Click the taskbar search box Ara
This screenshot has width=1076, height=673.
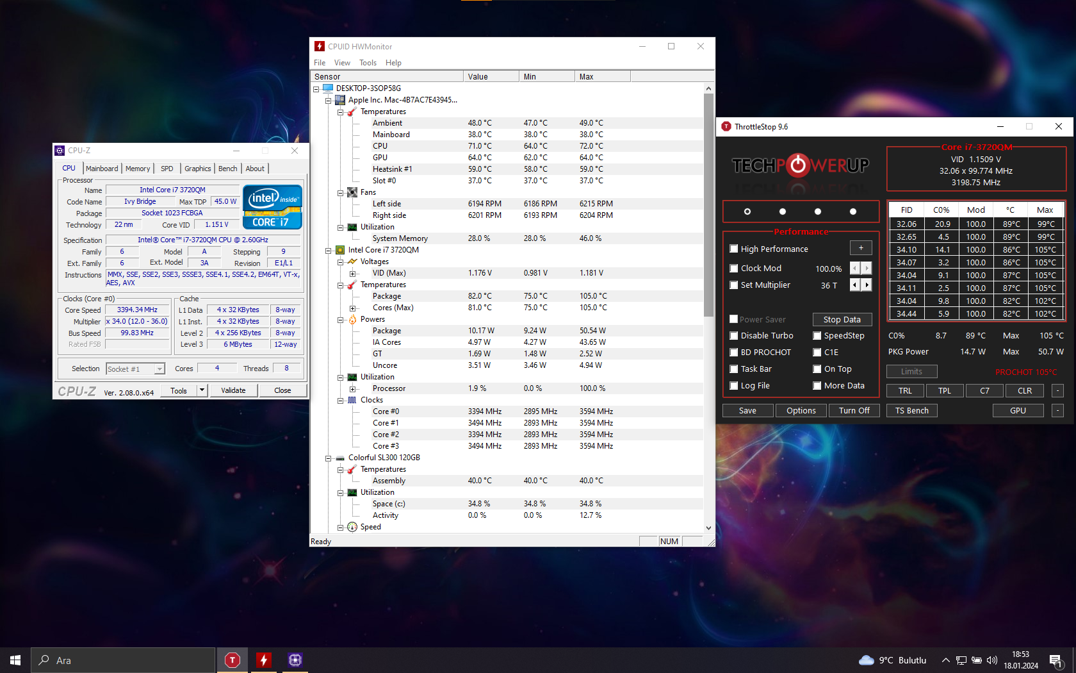coord(123,660)
